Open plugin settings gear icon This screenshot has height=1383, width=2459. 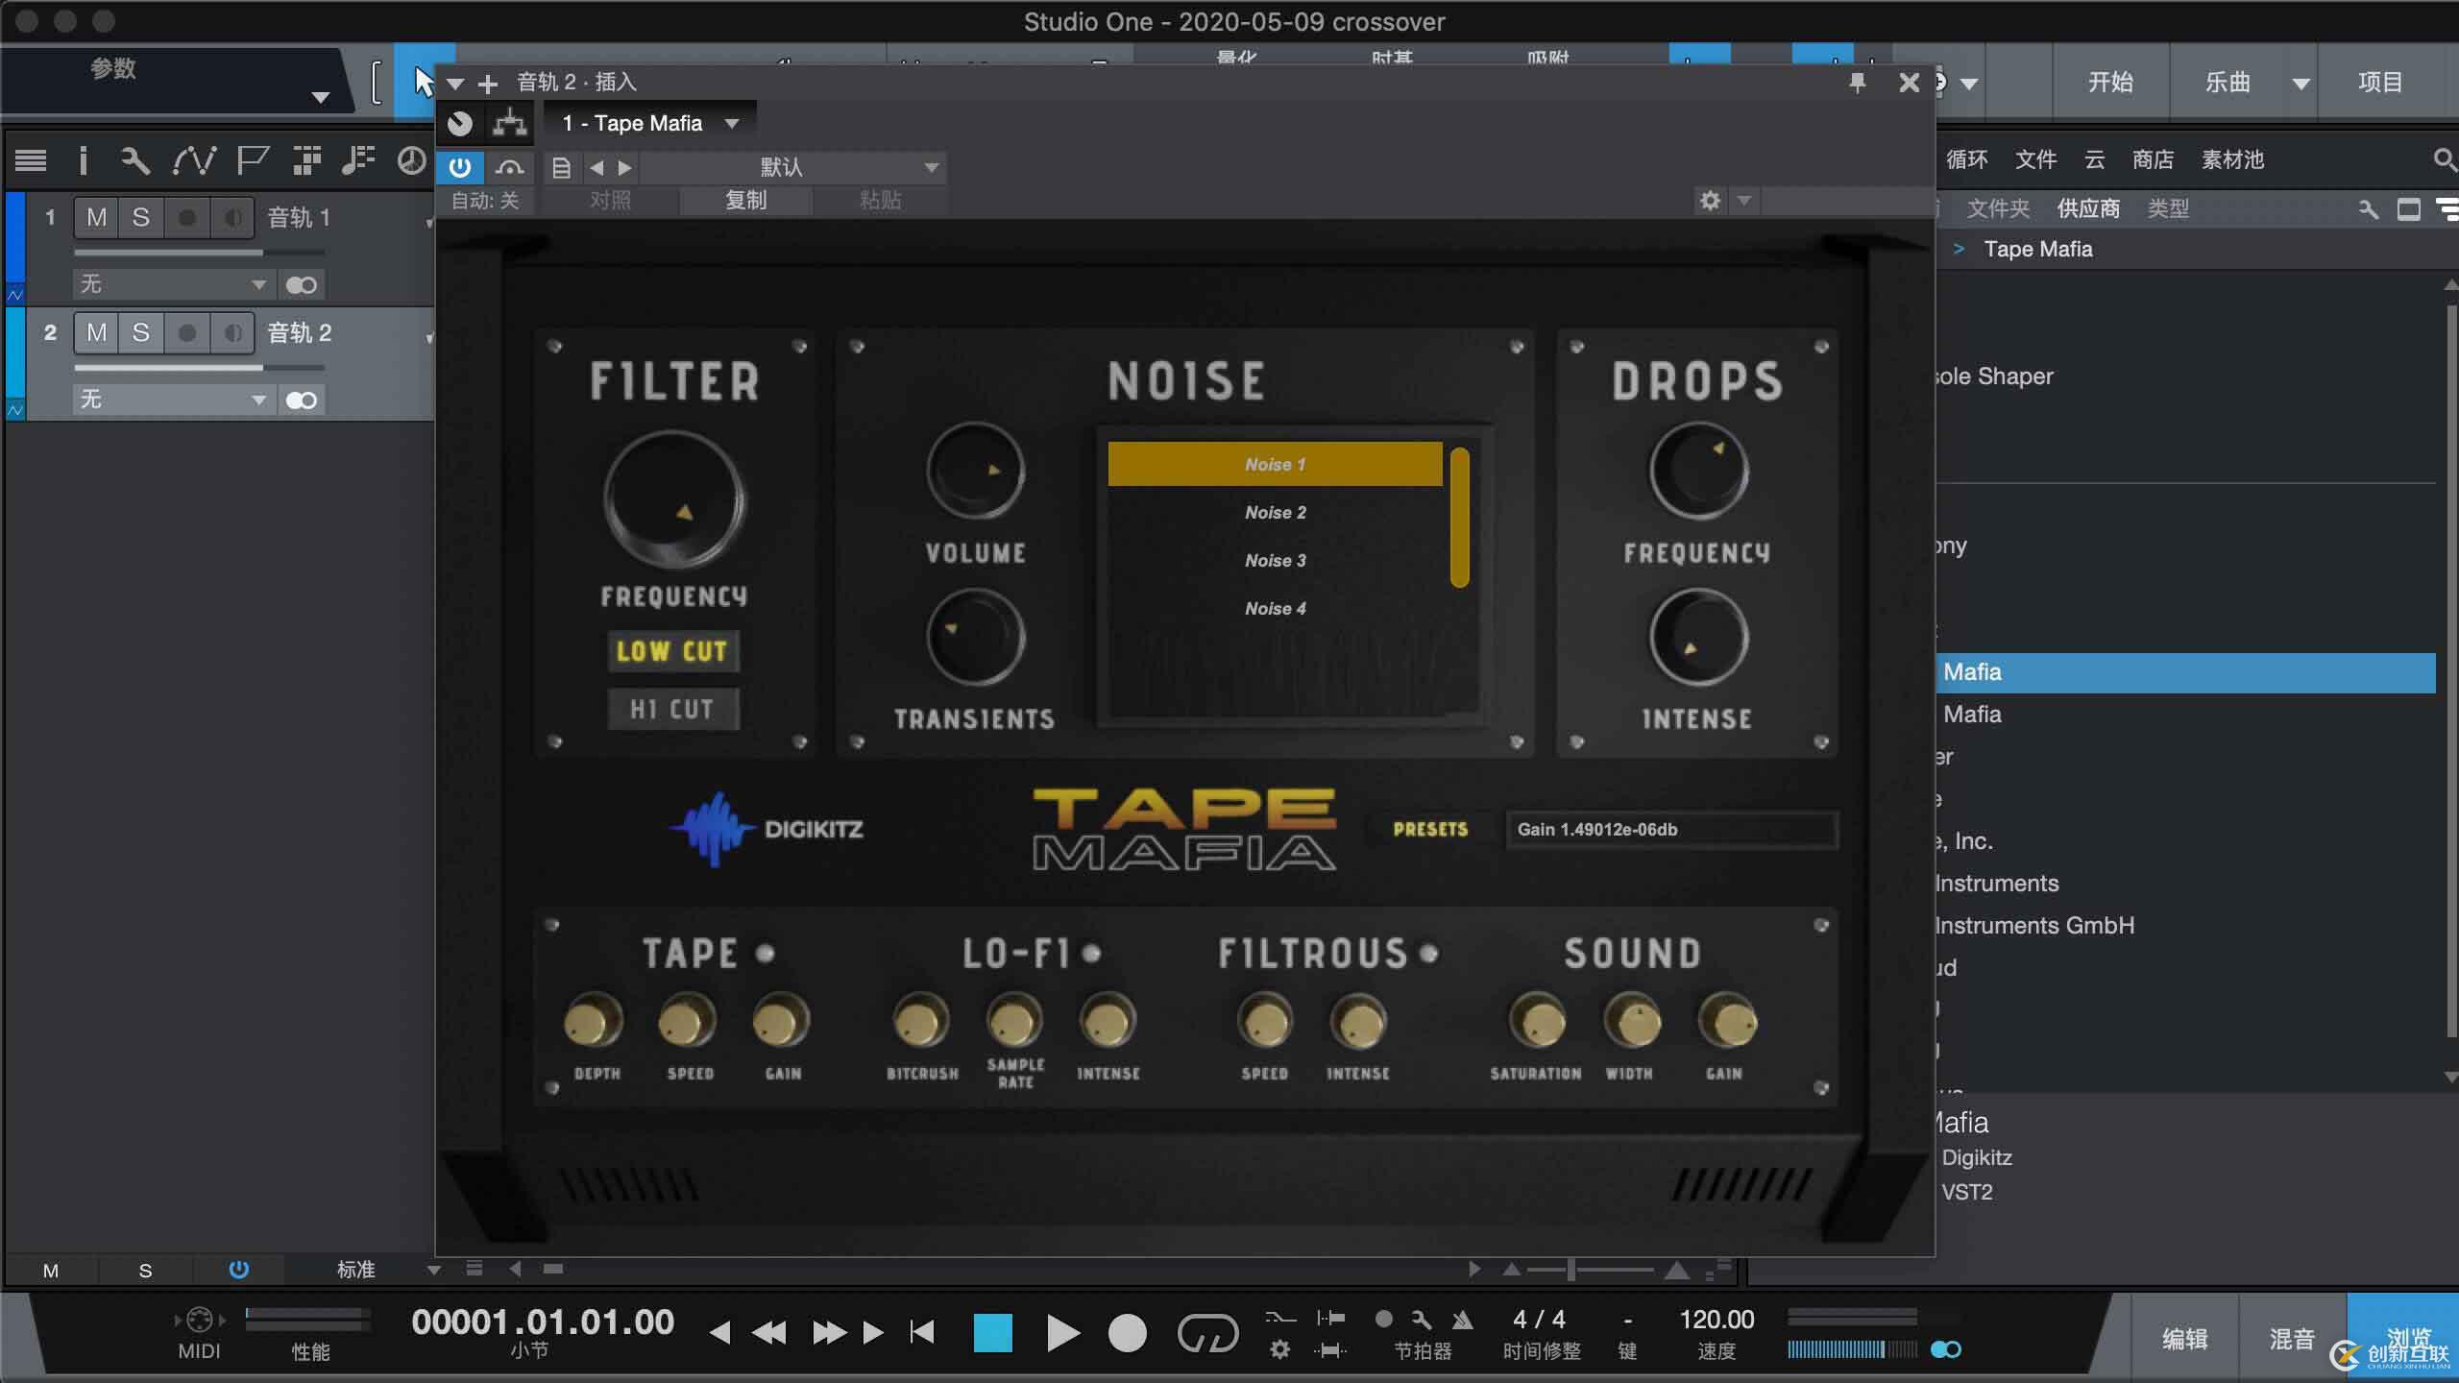(1710, 201)
